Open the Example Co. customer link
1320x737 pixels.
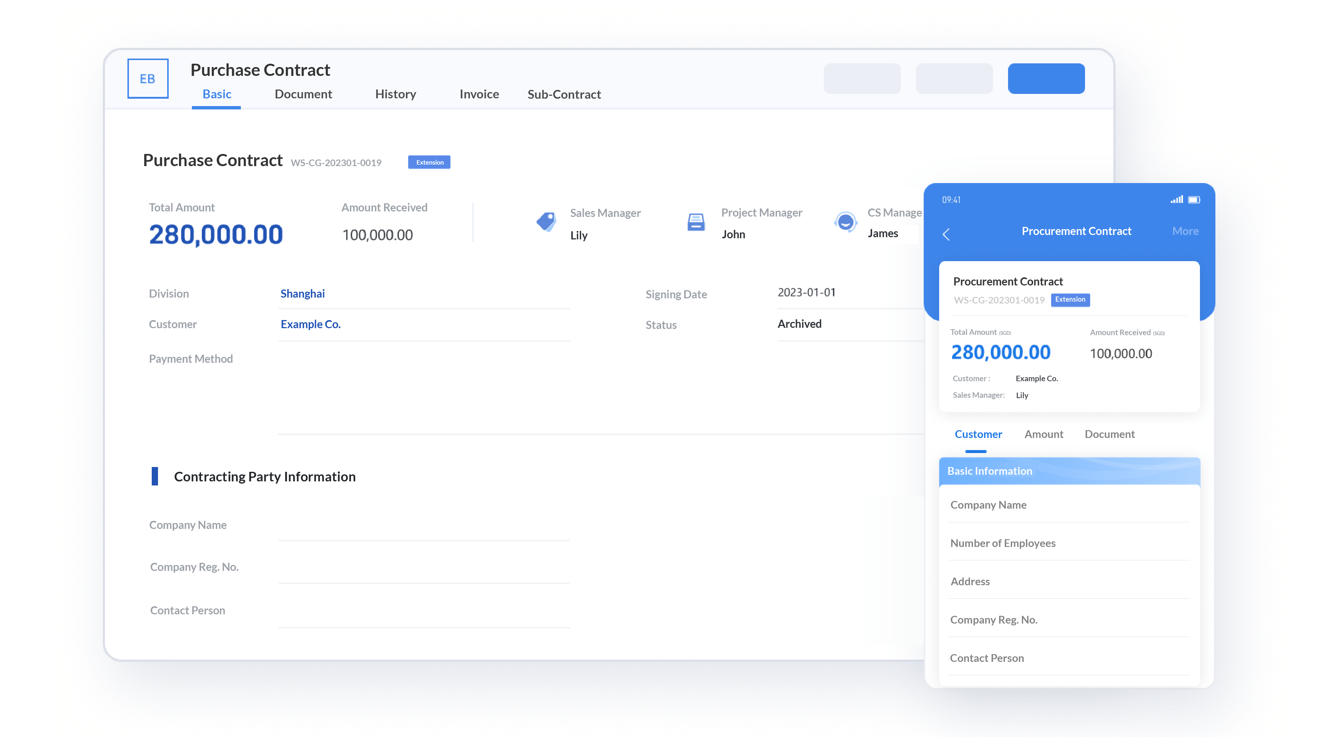(310, 324)
